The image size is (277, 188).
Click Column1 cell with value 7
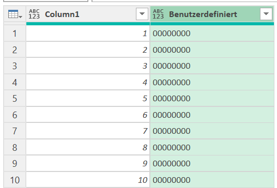(88, 131)
